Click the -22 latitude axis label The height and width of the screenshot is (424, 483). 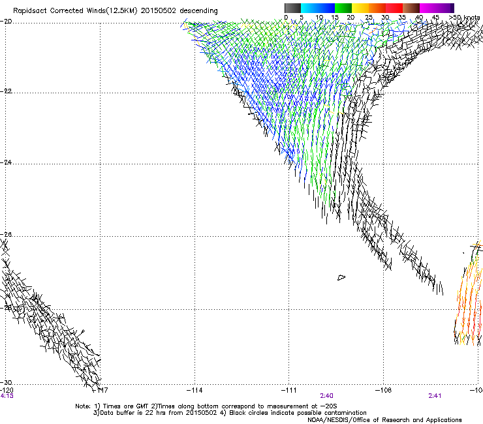click(x=6, y=91)
